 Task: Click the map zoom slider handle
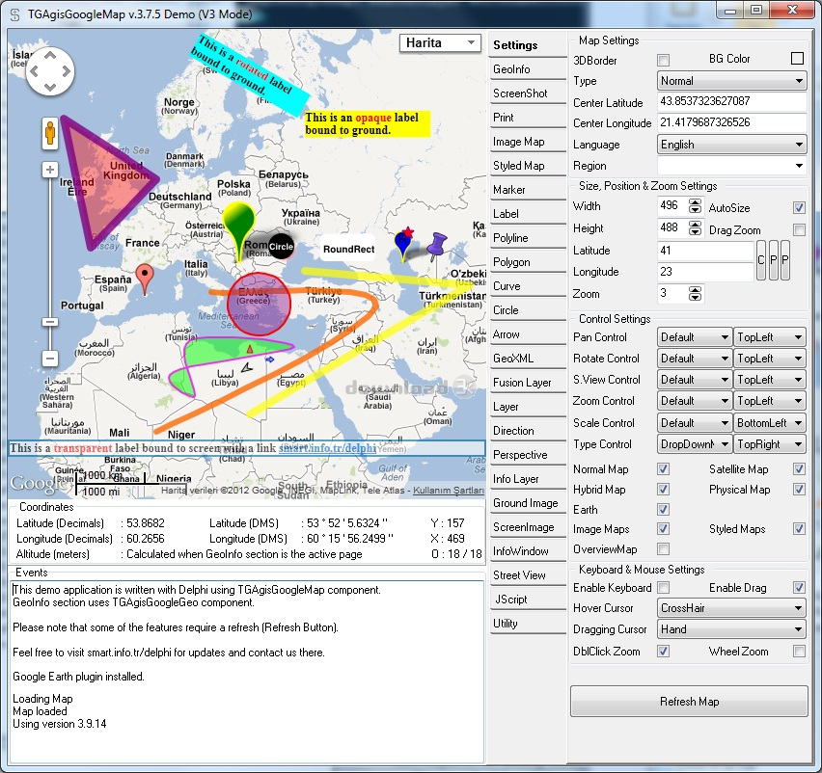click(x=50, y=322)
